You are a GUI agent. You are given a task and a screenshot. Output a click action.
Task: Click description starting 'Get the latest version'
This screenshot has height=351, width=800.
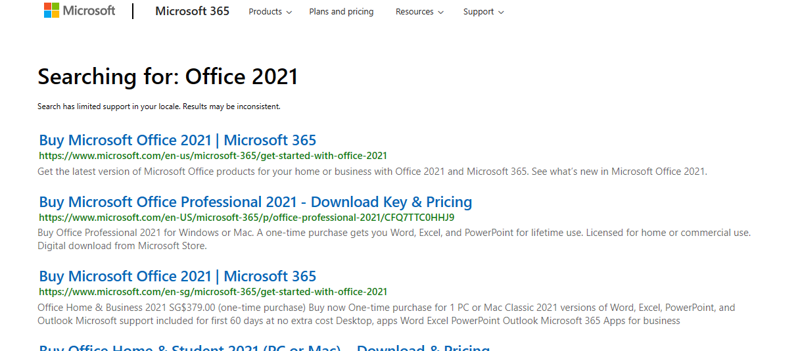click(x=372, y=172)
